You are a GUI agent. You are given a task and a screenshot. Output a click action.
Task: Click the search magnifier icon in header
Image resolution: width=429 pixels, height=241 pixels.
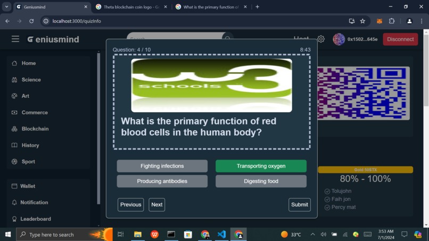coord(227,38)
